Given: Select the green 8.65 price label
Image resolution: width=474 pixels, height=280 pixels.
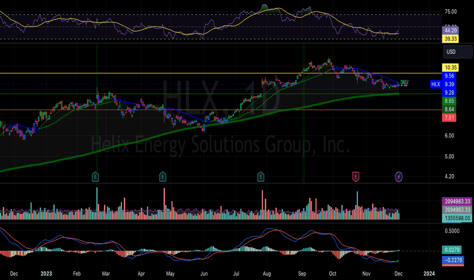Looking at the screenshot, I should [x=449, y=101].
